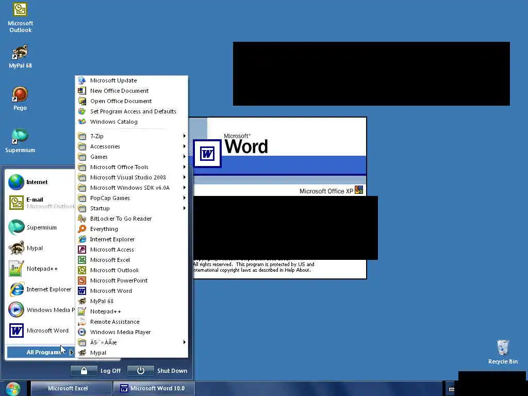Expand the Microsoft Office Tools submenu arrow
Image resolution: width=528 pixels, height=396 pixels.
tap(184, 167)
